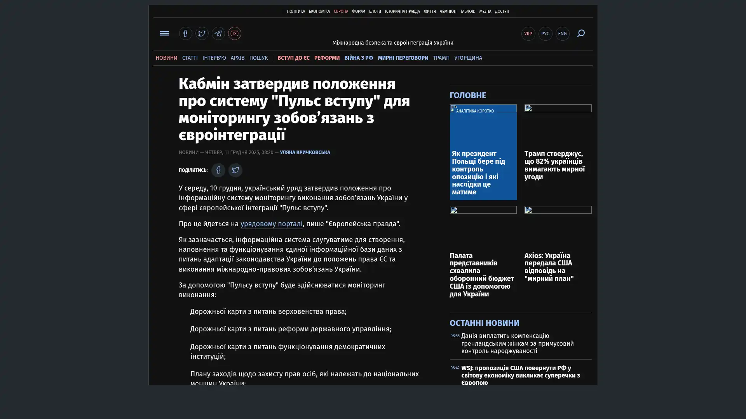Viewport: 746px width, 419px height.
Task: Open the Telegram channel icon
Action: click(x=218, y=33)
